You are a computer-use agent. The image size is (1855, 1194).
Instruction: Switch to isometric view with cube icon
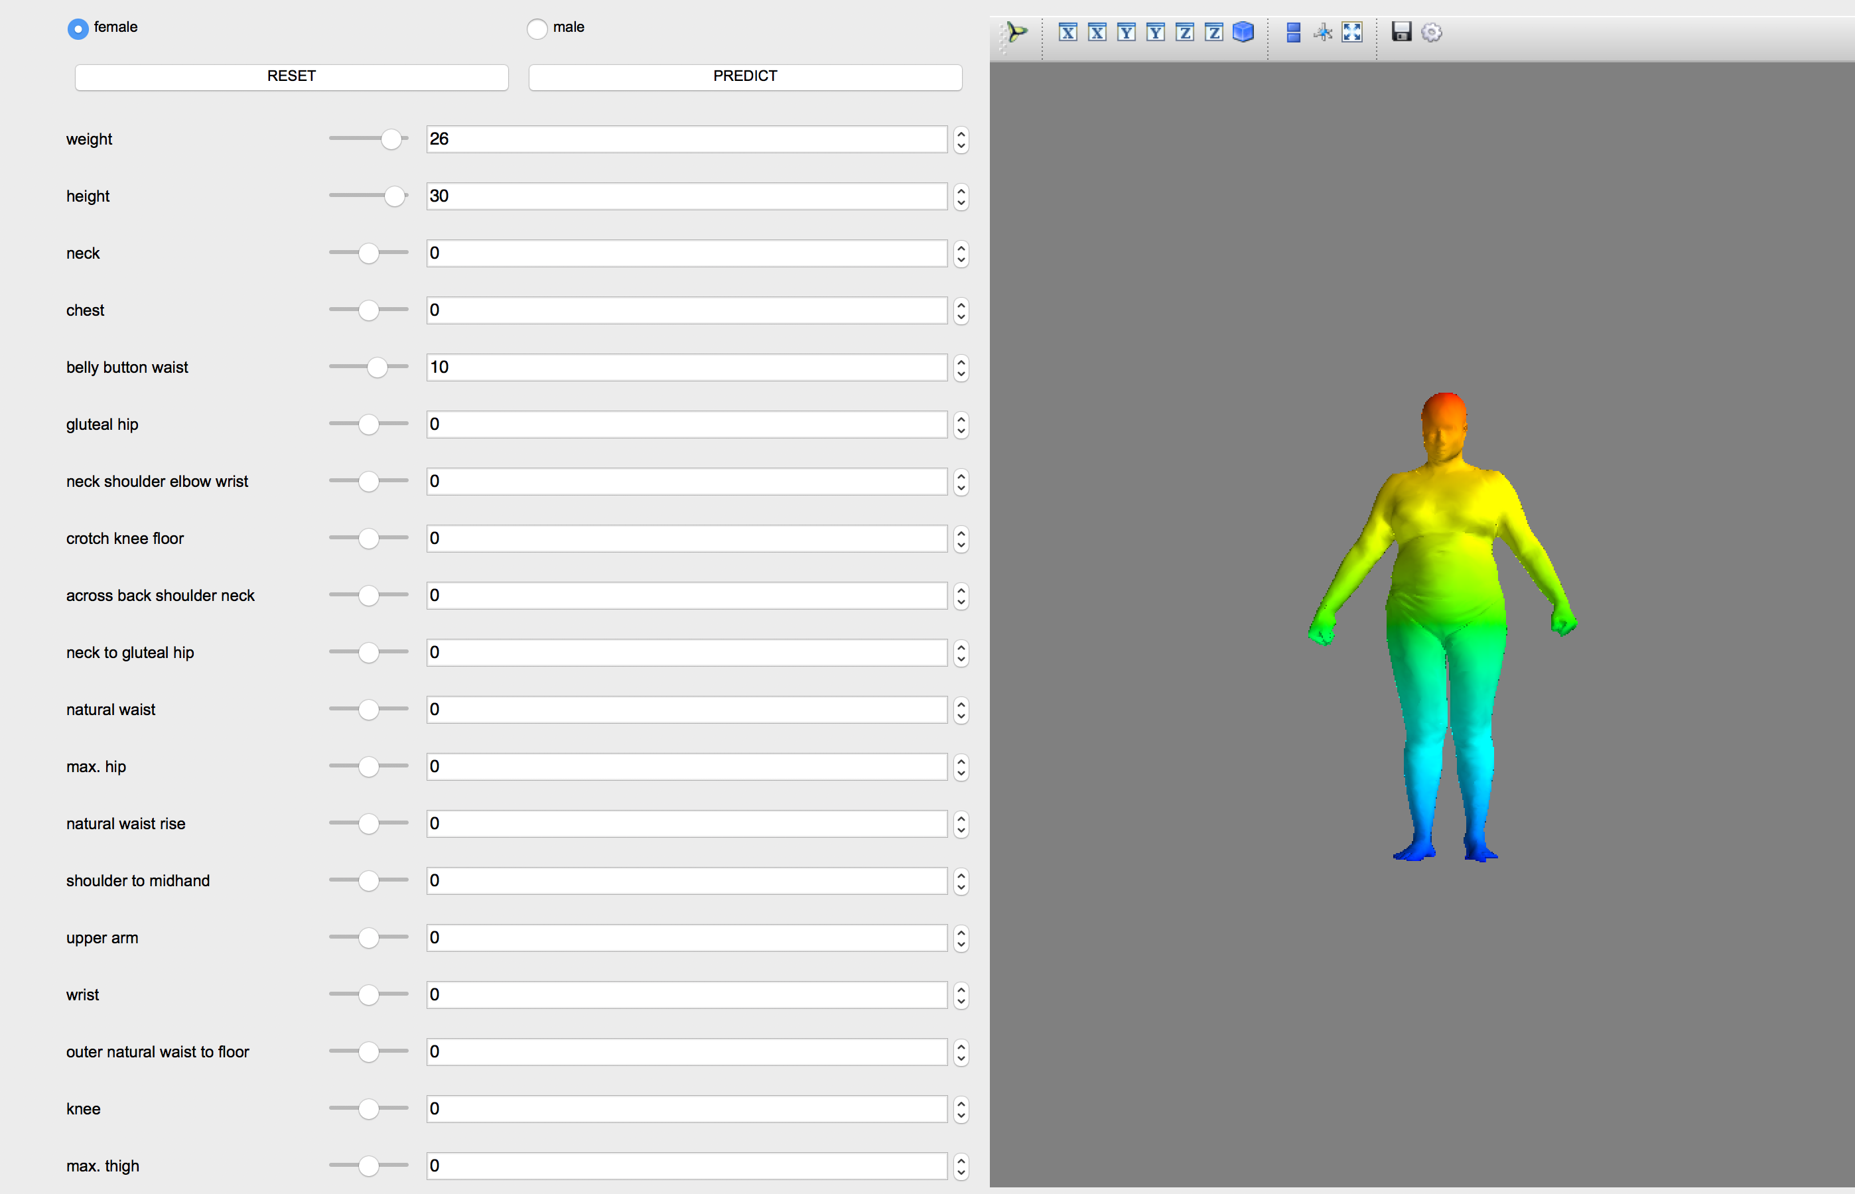1243,33
